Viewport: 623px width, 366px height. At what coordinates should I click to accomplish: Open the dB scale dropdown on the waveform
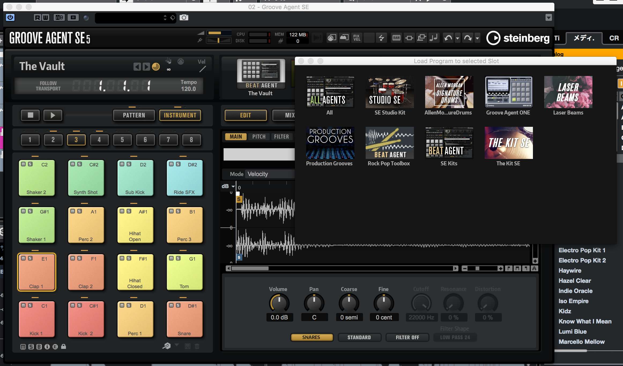(x=233, y=186)
